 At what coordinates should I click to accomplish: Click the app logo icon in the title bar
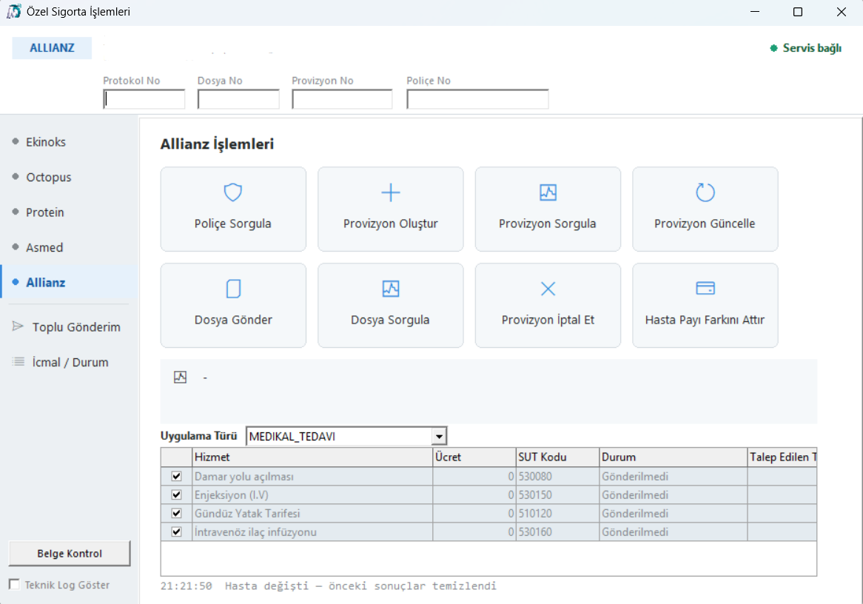coord(14,12)
